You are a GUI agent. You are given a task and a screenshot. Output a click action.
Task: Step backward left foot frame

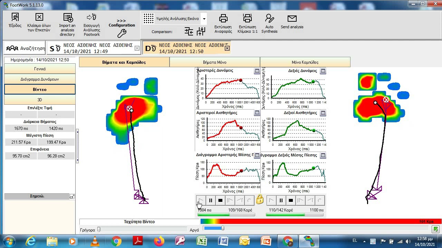240,200
